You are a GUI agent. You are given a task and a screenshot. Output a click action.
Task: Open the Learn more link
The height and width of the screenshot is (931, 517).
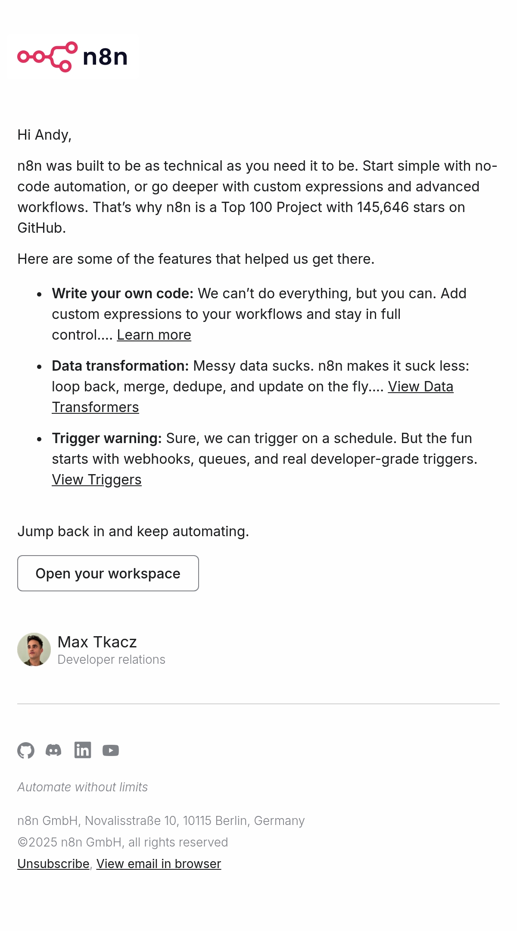pyautogui.click(x=154, y=335)
